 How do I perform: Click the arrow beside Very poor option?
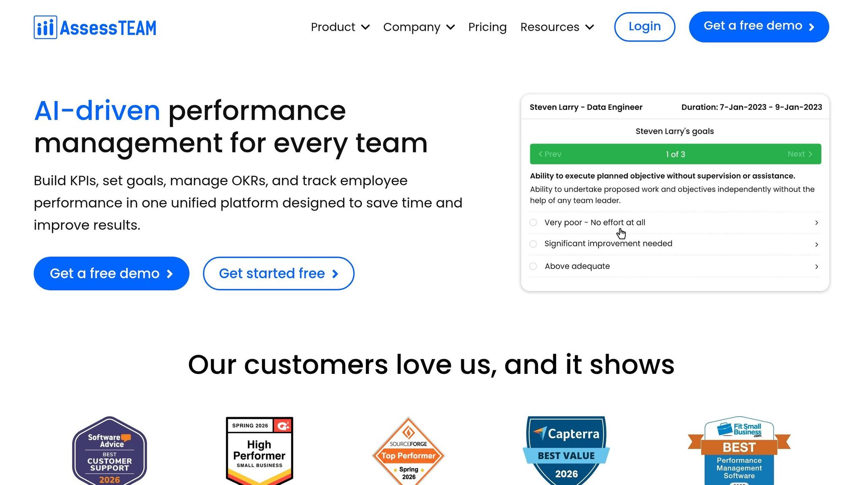click(816, 223)
